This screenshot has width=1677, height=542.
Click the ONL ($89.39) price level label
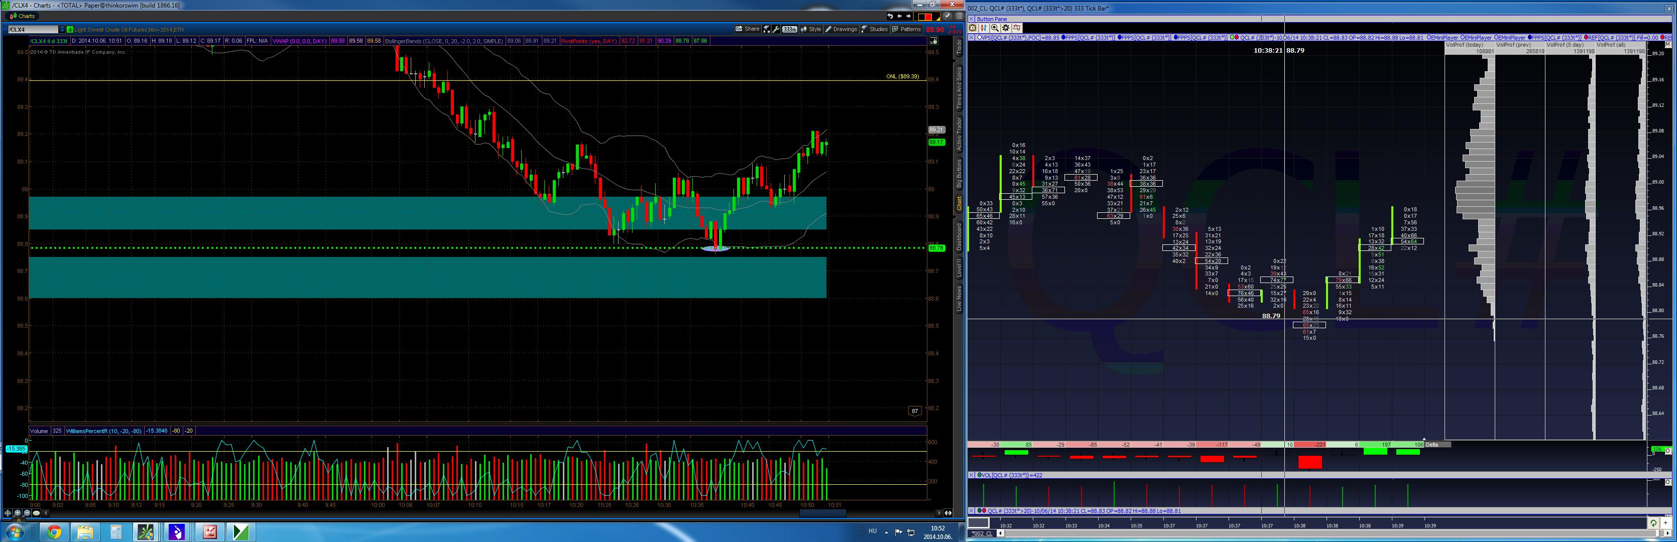(x=902, y=76)
